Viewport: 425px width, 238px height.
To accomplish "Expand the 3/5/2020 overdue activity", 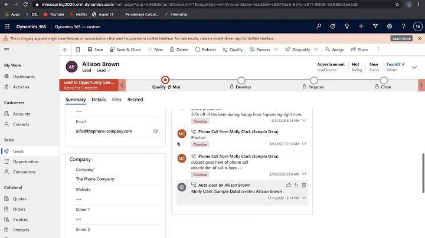I will pyautogui.click(x=304, y=121).
